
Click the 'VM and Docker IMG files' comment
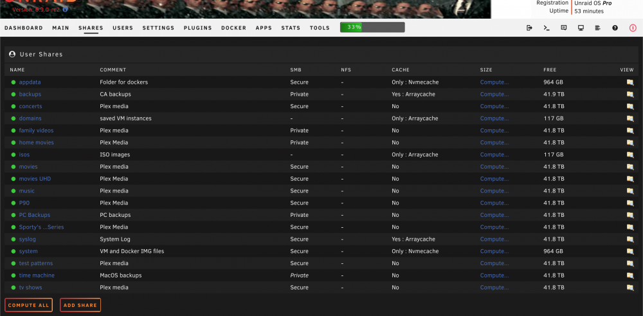coord(132,251)
